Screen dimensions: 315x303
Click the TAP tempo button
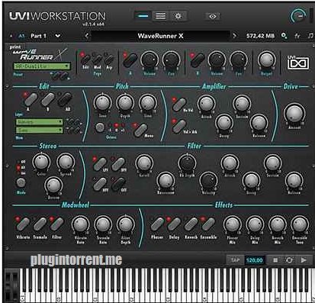coord(235,260)
